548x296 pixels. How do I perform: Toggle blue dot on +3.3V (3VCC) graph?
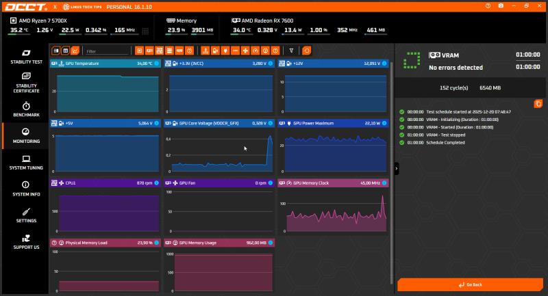tap(271, 64)
